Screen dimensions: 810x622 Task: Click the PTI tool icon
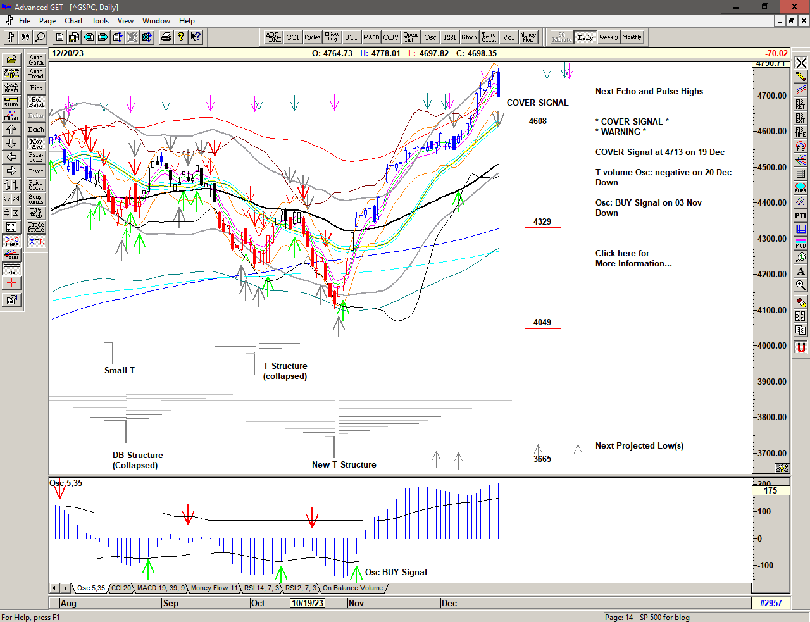pos(801,216)
